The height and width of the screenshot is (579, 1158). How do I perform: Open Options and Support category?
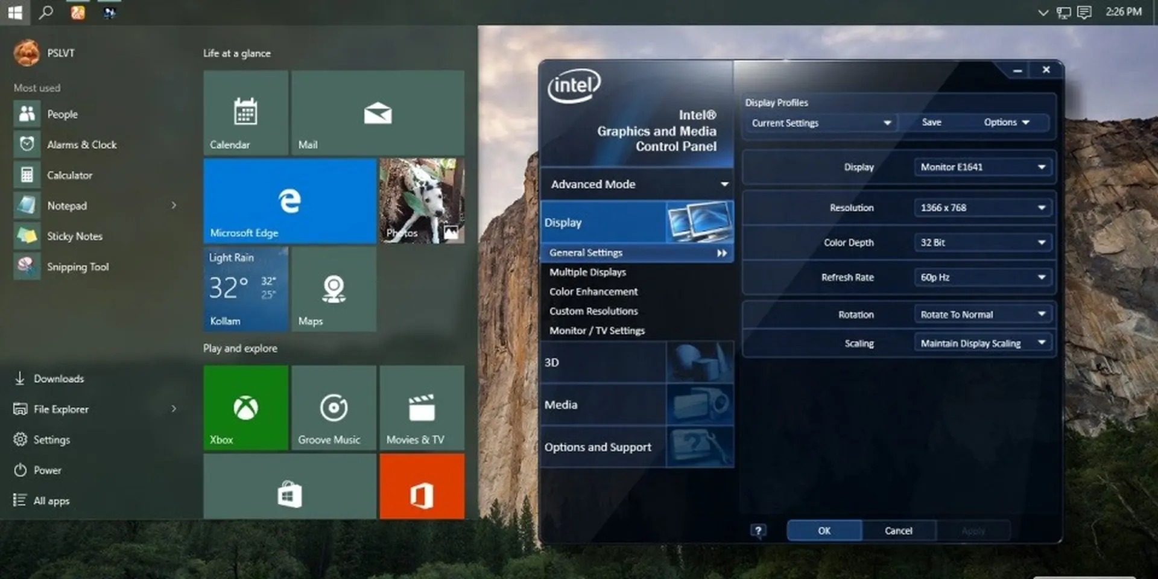[x=637, y=447]
